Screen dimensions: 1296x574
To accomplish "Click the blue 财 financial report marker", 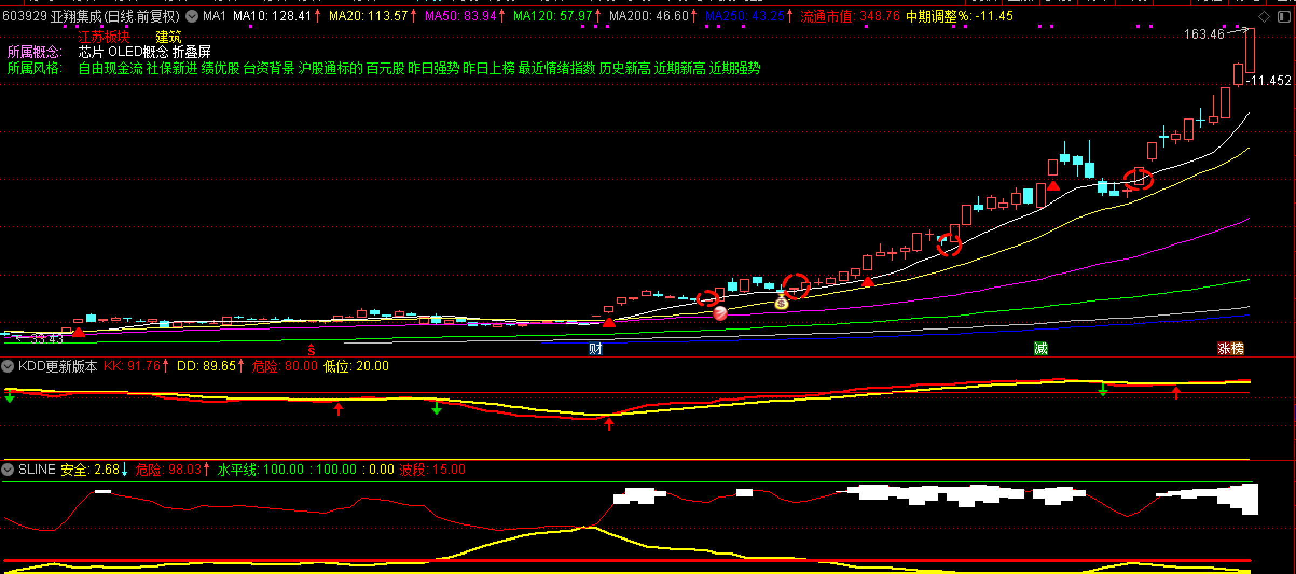I will [595, 349].
